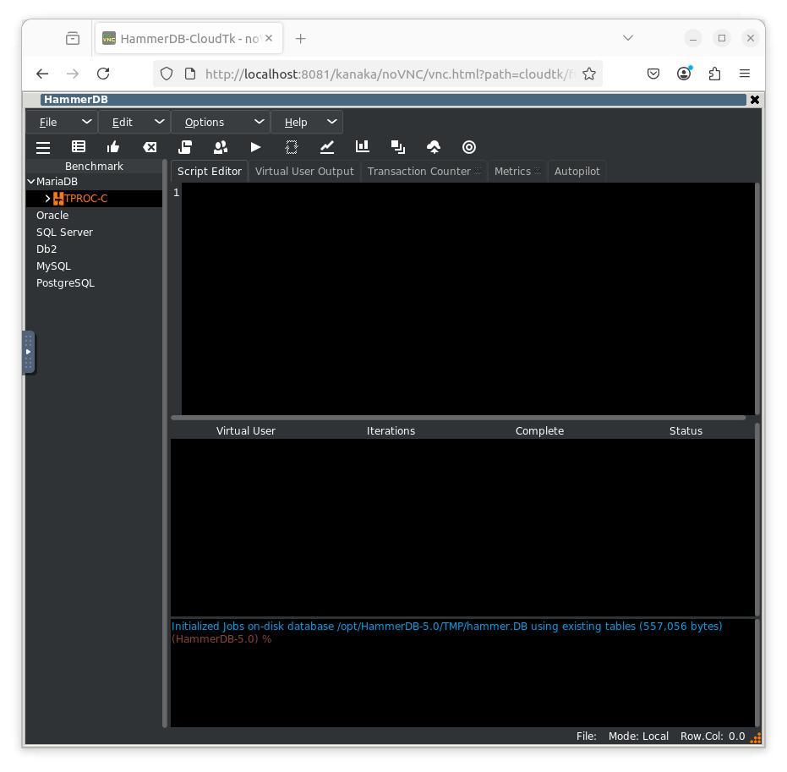Click the Virtual User column header
The height and width of the screenshot is (772, 787).
click(x=245, y=431)
